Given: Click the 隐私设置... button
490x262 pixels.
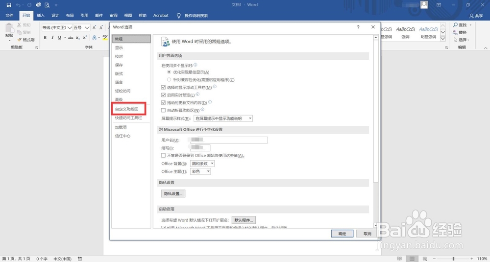Looking at the screenshot, I should [173, 193].
